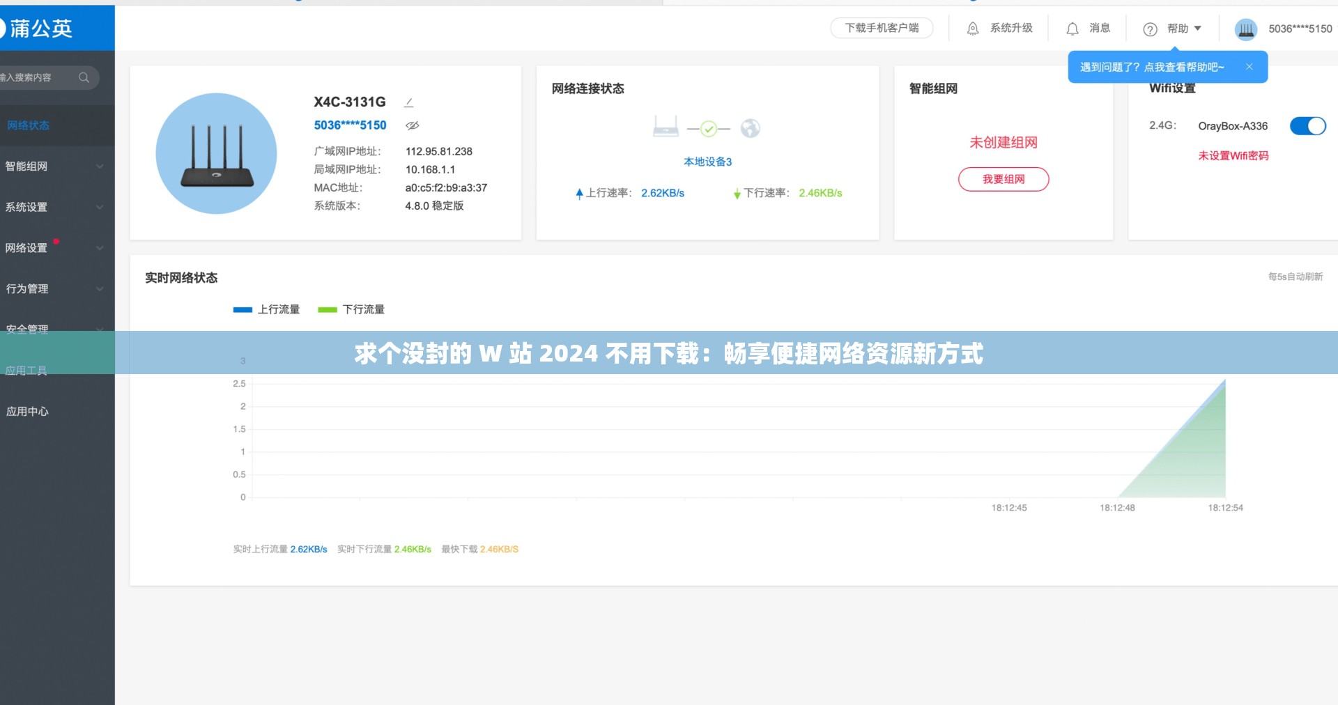Open the 系统升级 upgrade bell icon
1338x705 pixels.
tap(972, 29)
